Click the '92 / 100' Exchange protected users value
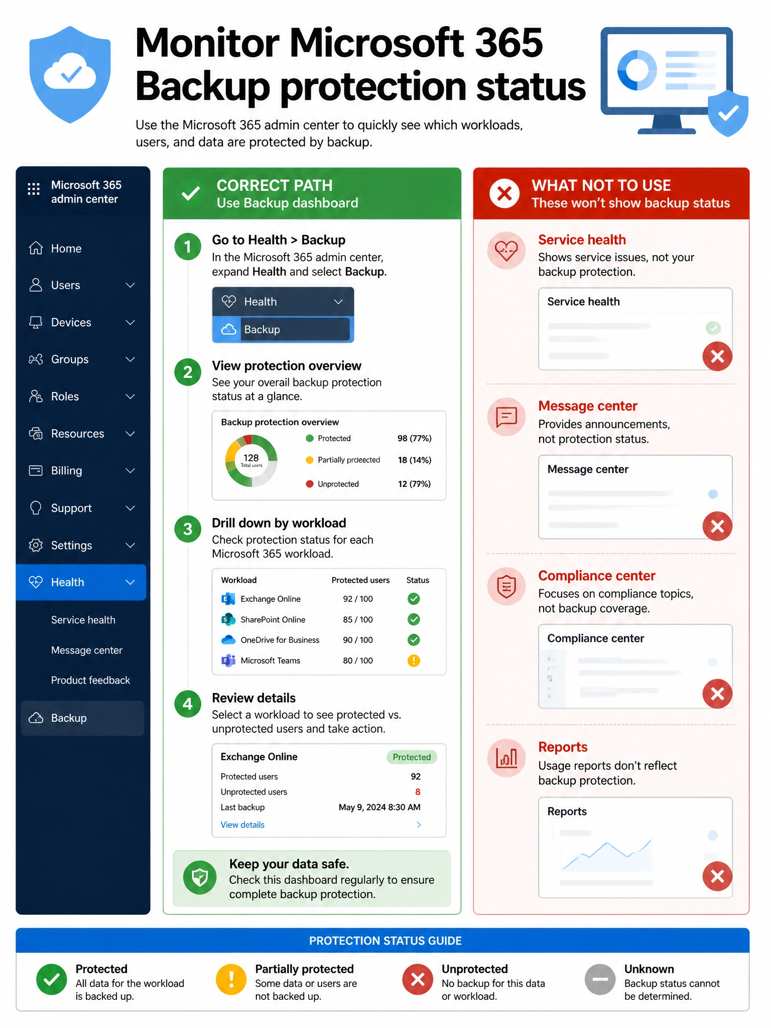This screenshot has height=1028, width=771. [358, 599]
